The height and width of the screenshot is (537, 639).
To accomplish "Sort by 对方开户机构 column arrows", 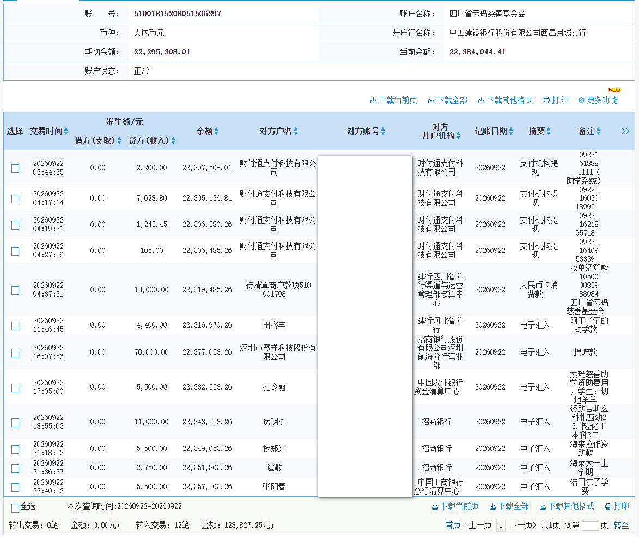I will click(x=458, y=135).
